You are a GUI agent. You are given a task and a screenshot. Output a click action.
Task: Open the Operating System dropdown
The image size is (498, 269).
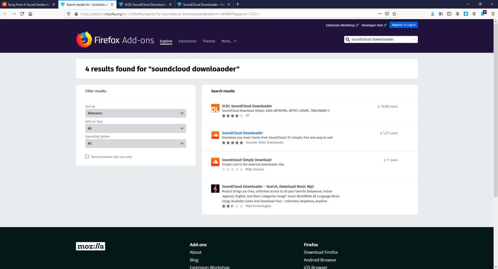(x=136, y=143)
